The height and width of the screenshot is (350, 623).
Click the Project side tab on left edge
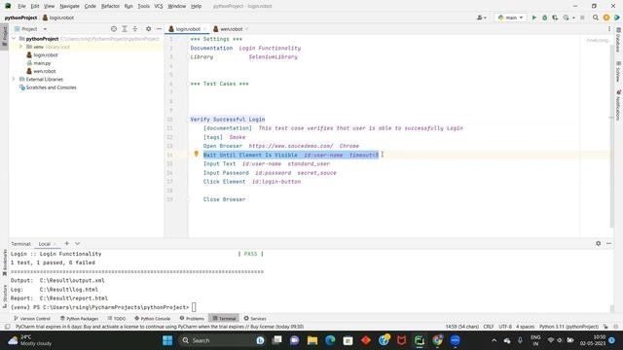tap(4, 36)
